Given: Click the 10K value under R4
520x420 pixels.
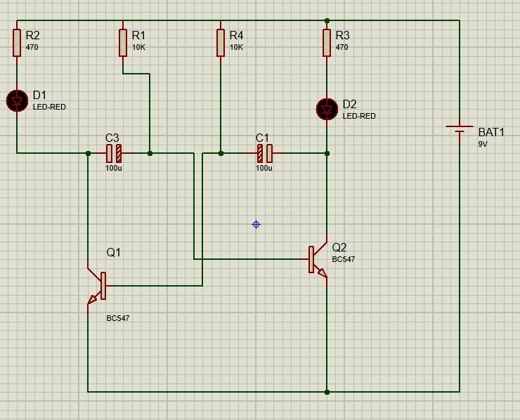Looking at the screenshot, I should 236,47.
